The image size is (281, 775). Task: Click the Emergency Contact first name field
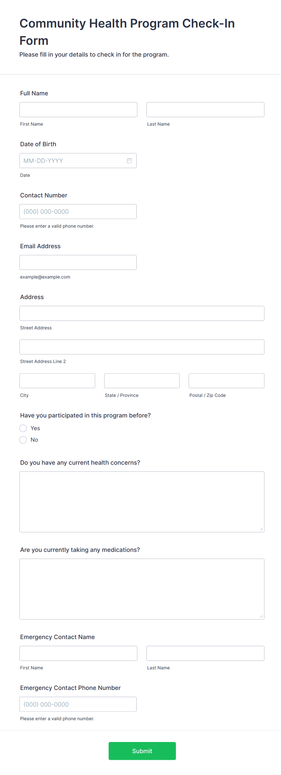pyautogui.click(x=78, y=653)
